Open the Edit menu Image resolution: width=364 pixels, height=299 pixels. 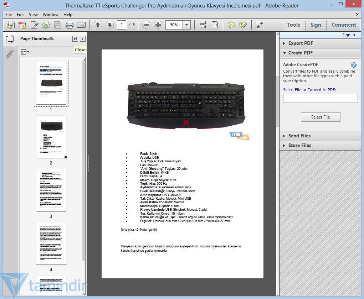click(x=20, y=14)
